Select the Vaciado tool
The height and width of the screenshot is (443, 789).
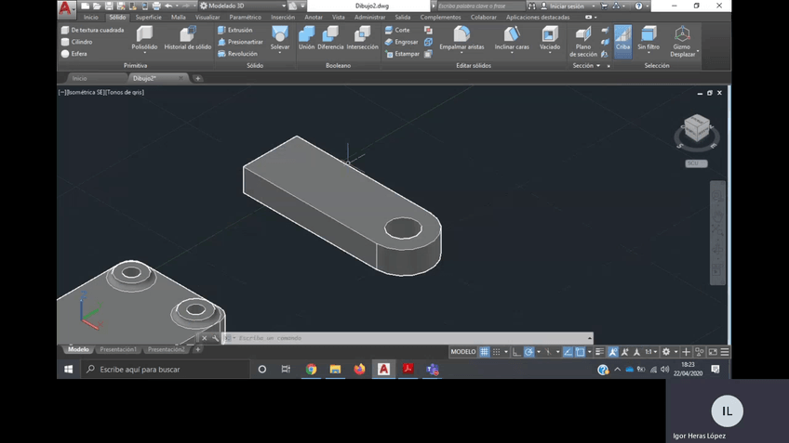pyautogui.click(x=550, y=37)
